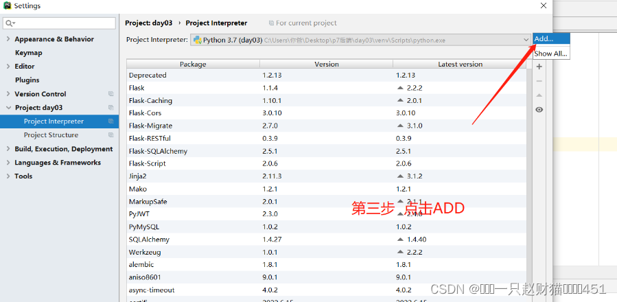Click the install package plus icon
617x302 pixels.
[539, 67]
